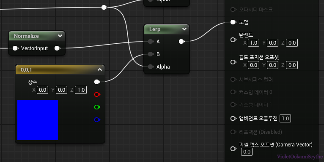
Task: Click the 탄젠트 material input pin
Action: point(233,40)
